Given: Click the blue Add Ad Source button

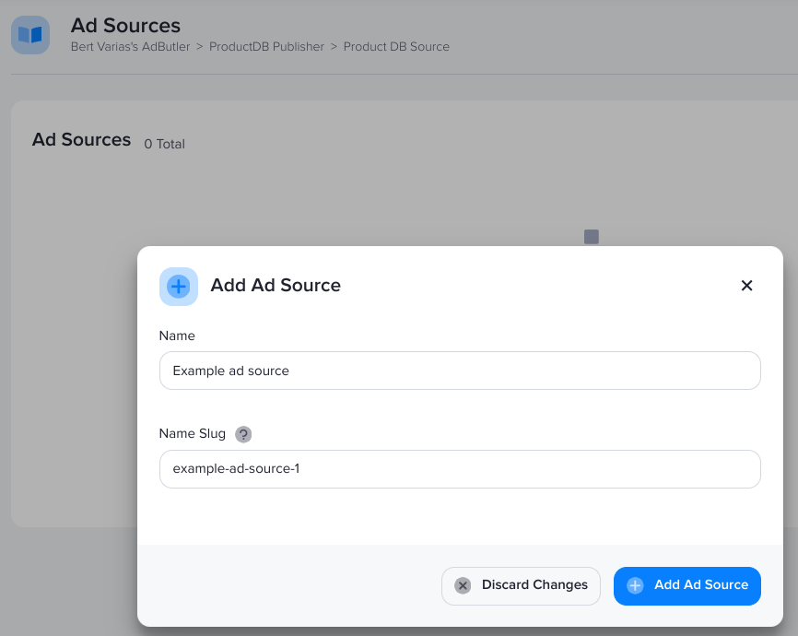Looking at the screenshot, I should 687,585.
